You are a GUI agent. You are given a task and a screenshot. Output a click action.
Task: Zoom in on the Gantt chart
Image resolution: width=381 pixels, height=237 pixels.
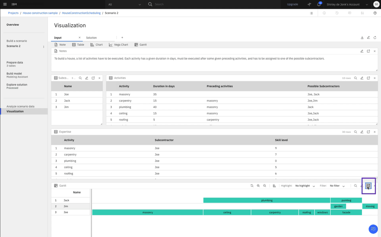click(x=258, y=186)
